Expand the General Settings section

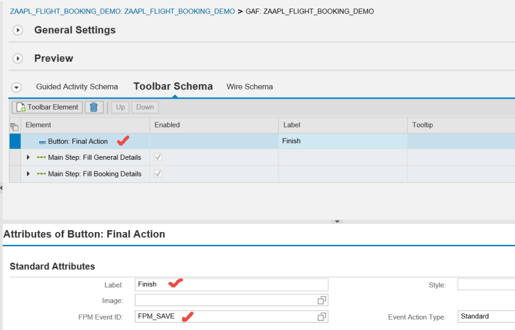[x=18, y=30]
